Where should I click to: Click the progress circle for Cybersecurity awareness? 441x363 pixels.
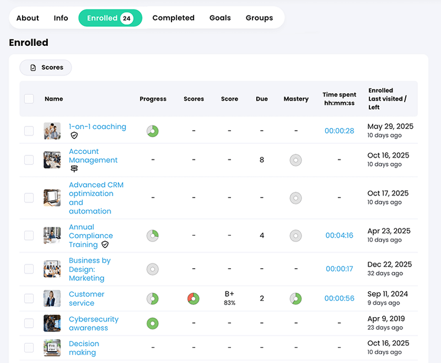(x=153, y=323)
